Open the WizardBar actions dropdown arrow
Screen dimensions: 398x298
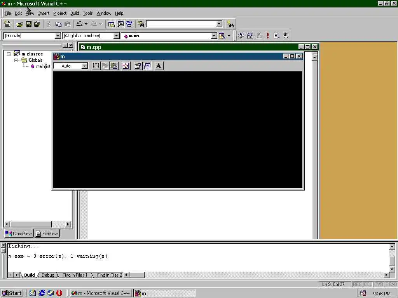click(x=229, y=36)
